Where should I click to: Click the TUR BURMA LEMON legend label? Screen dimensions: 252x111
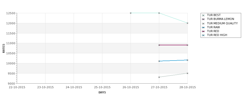coord(220,19)
